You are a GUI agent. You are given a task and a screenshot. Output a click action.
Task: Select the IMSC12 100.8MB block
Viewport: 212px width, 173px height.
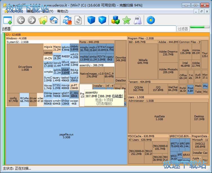pyautogui.click(x=200, y=145)
